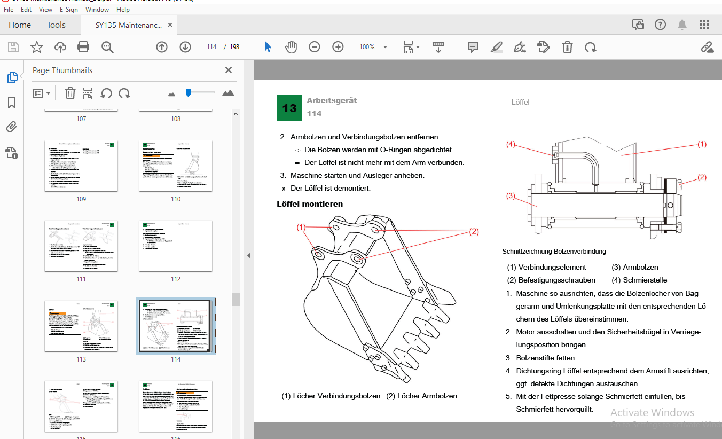
Task: Expand fit page options dropdown arrow
Action: [418, 47]
